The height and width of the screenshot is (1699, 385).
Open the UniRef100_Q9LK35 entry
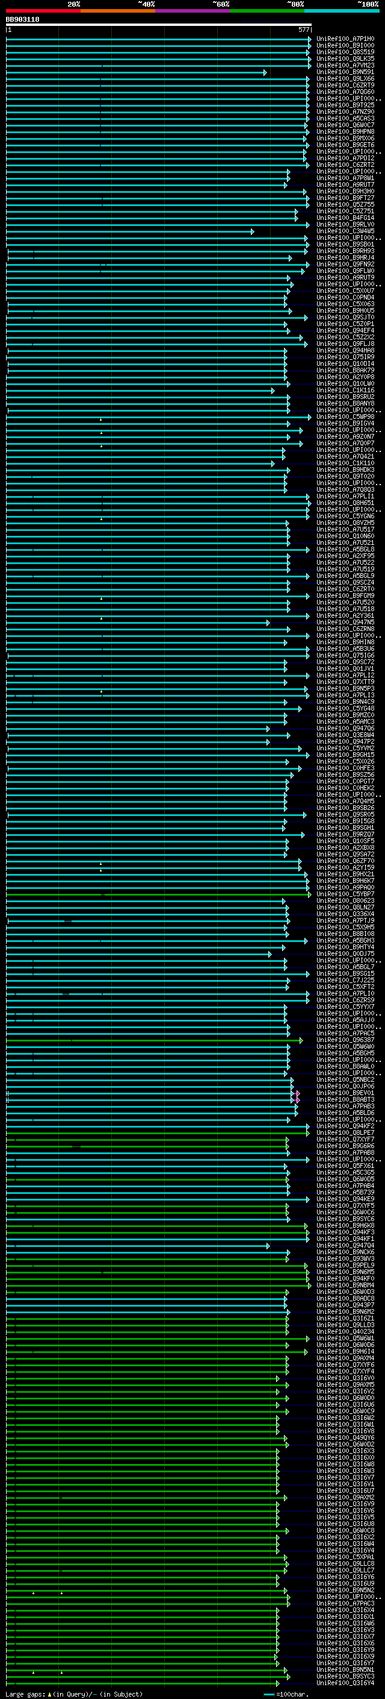pyautogui.click(x=345, y=58)
